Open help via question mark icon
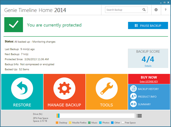This screenshot has height=127, width=171. point(166,10)
